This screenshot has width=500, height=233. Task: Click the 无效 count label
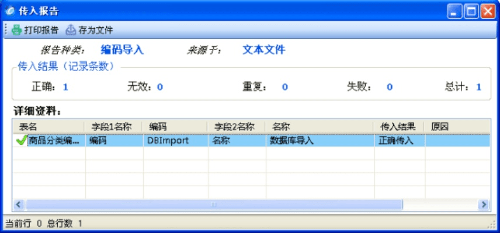(140, 87)
